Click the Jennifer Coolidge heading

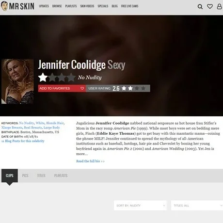click(72, 64)
